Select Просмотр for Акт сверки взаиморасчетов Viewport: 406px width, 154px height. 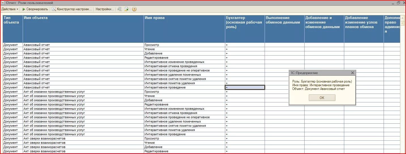click(184, 138)
